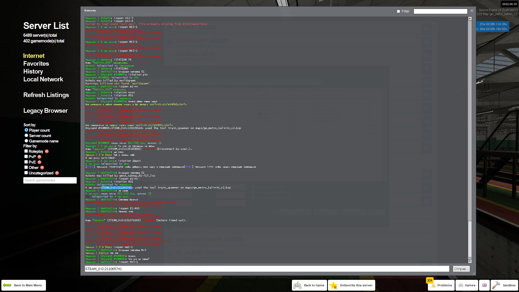Open the Favorites server tab
This screenshot has width=519, height=292.
point(36,64)
